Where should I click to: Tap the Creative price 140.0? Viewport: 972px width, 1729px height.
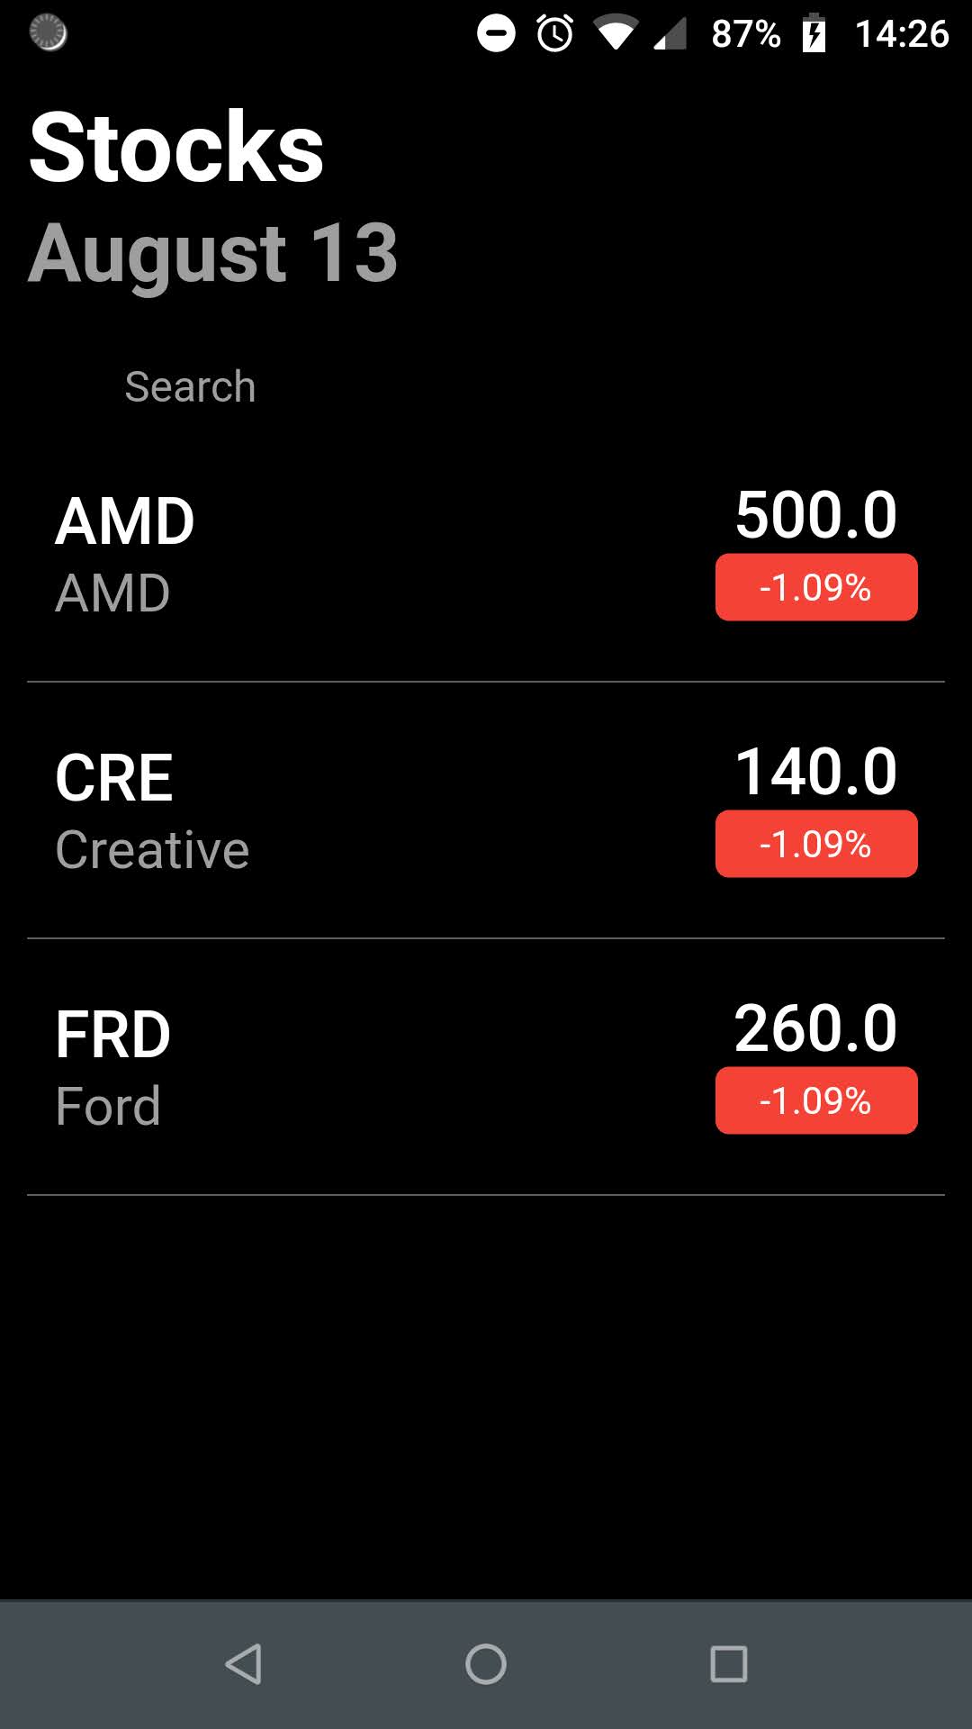tap(816, 772)
